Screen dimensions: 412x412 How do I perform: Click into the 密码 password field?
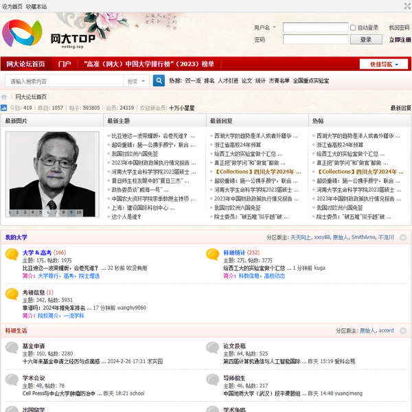coord(315,40)
